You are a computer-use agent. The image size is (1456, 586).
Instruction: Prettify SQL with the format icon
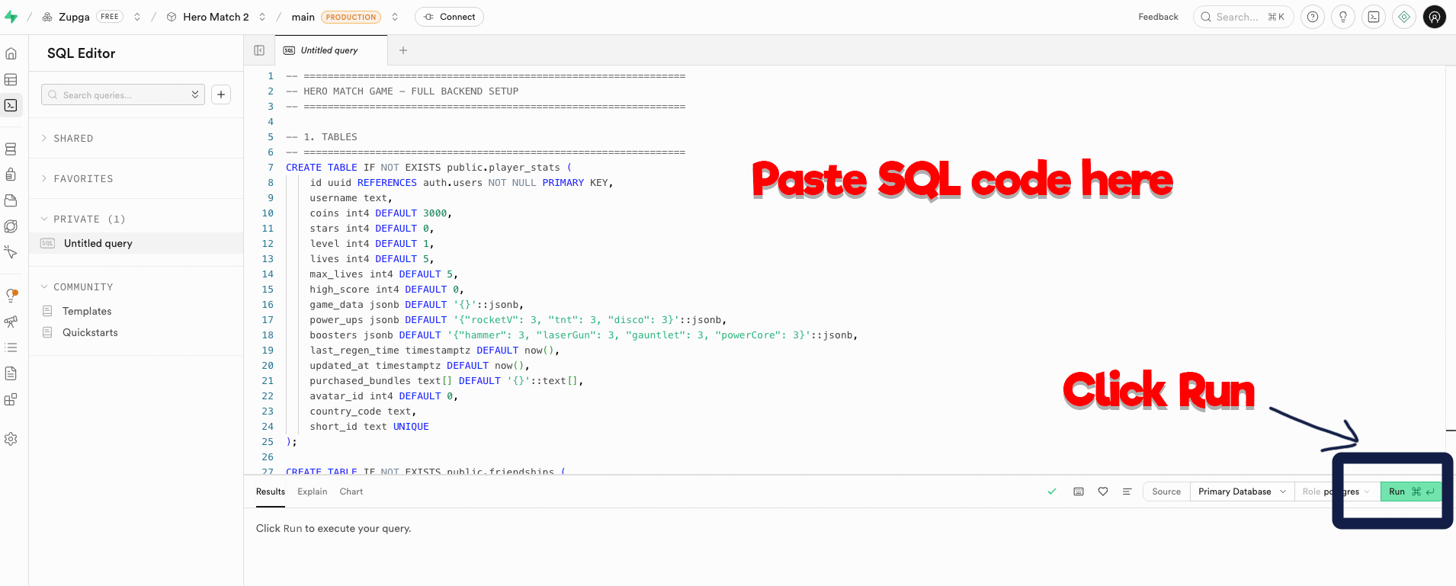coord(1127,492)
